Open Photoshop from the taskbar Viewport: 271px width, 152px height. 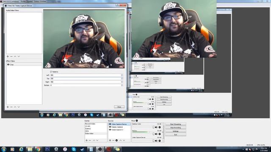click(47, 149)
